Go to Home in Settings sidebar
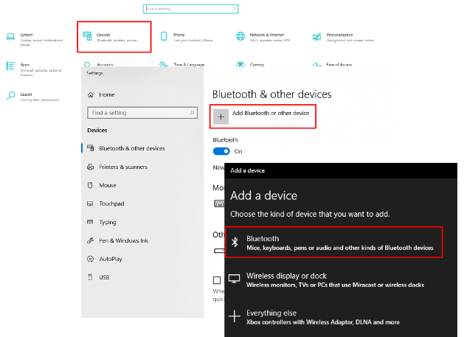Viewport: 464px width, 337px height. tap(107, 94)
